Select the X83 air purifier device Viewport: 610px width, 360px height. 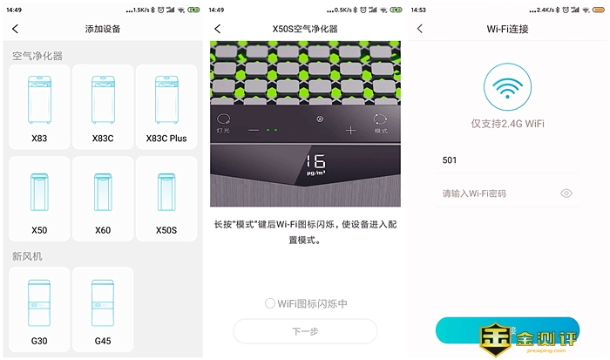point(39,107)
